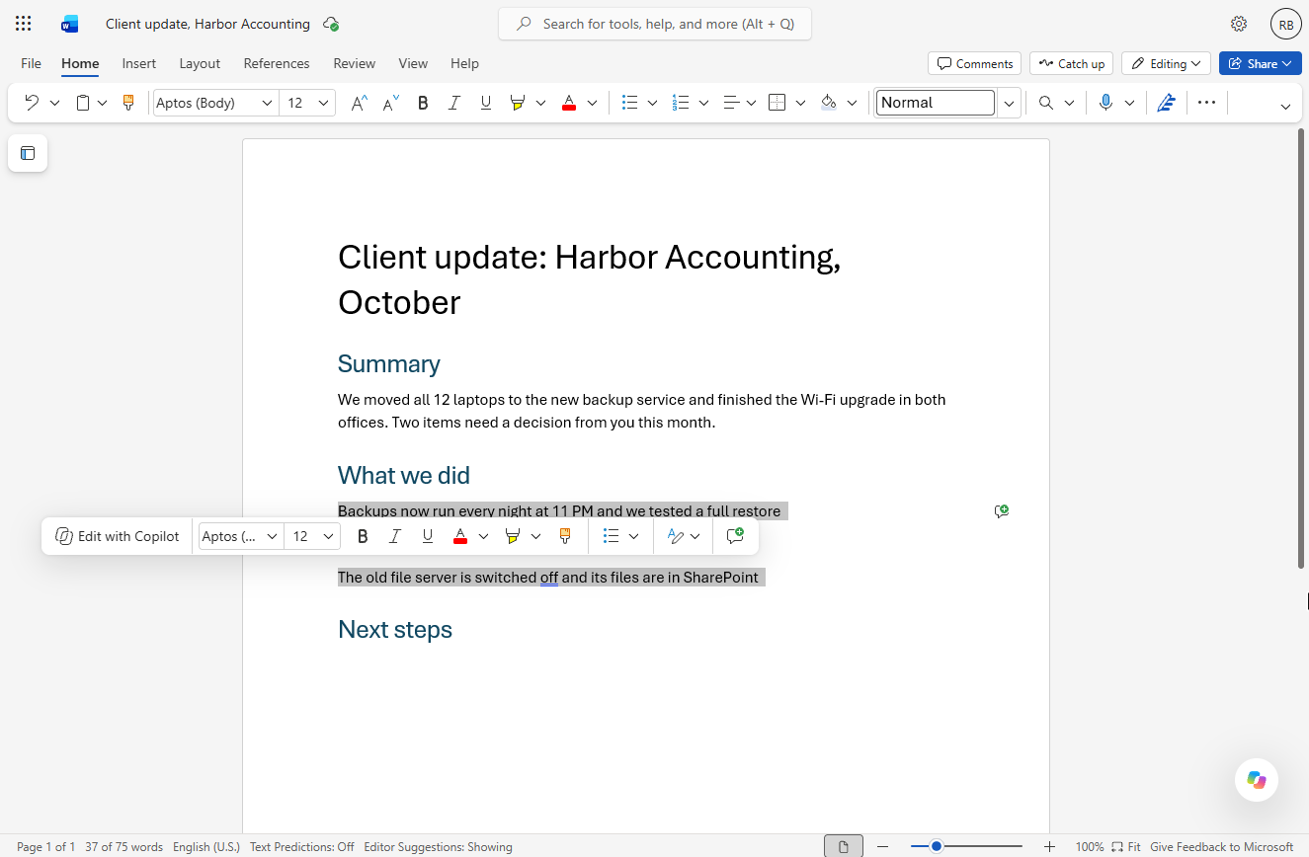Image resolution: width=1309 pixels, height=857 pixels.
Task: Click the Undo icon in ribbon
Action: [32, 103]
